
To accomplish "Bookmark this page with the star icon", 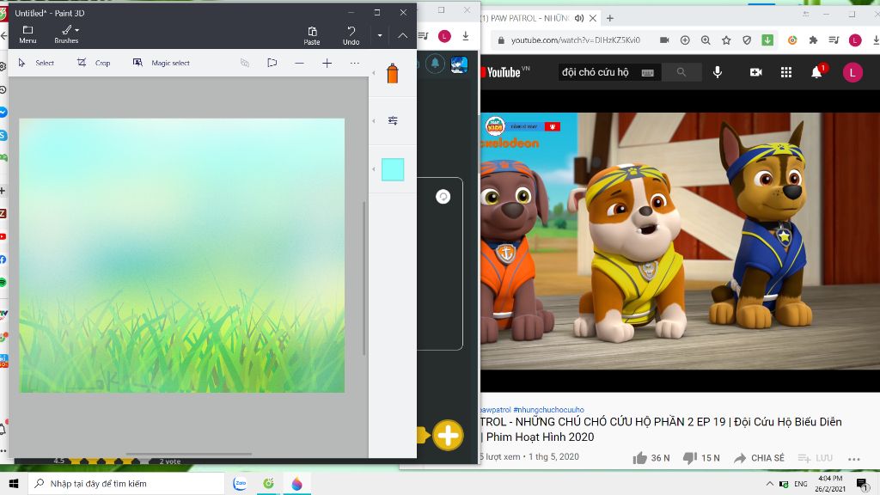I will click(726, 40).
